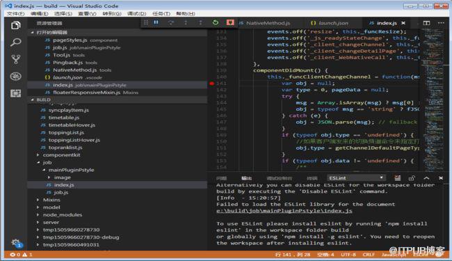Open the Manage gear settings icon
The image size is (452, 261).
pyautogui.click(x=15, y=242)
